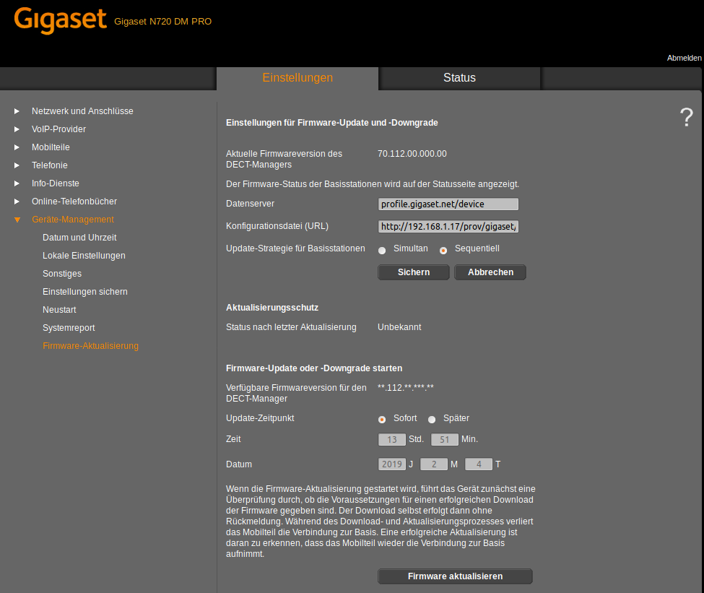Click the Abbrechen button
Image resolution: width=704 pixels, height=593 pixels.
[x=490, y=272]
